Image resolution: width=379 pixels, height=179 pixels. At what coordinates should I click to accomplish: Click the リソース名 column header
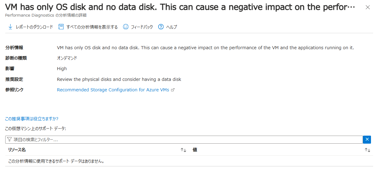pos(17,150)
